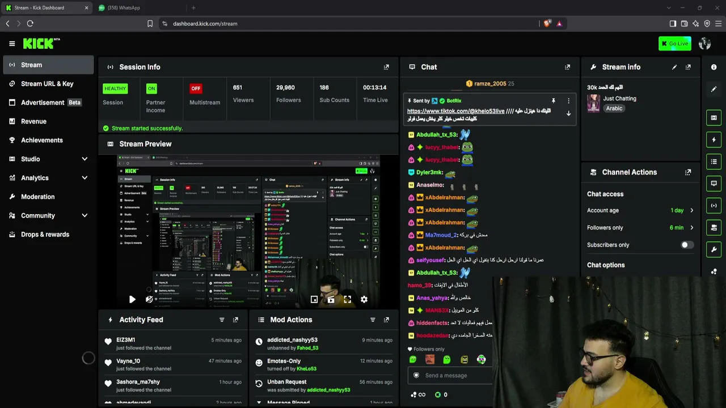The height and width of the screenshot is (408, 726).
Task: Go to the Advertisement page
Action: [48, 103]
